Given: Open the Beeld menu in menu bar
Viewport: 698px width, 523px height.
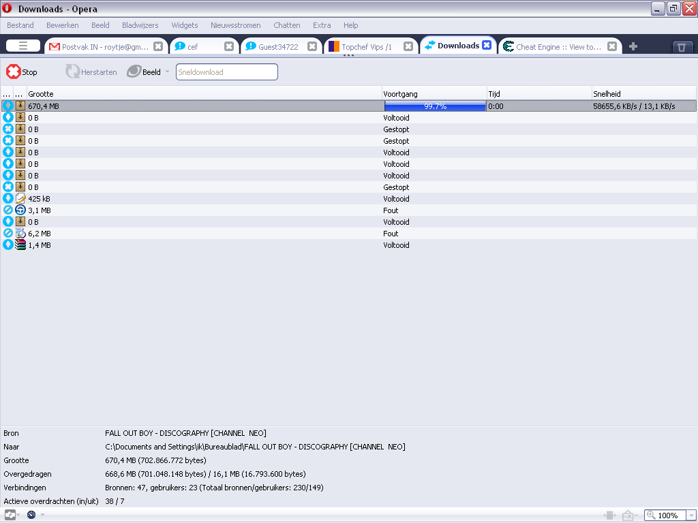Looking at the screenshot, I should point(100,25).
